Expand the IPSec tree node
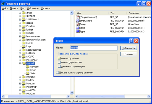Viewport: 152px width, 104px height. tap(20, 13)
